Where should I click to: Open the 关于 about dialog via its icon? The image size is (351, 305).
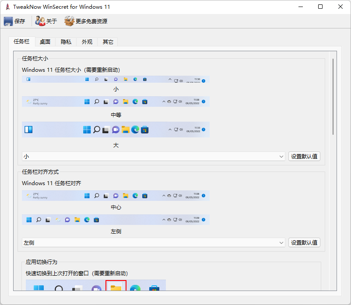[40, 21]
